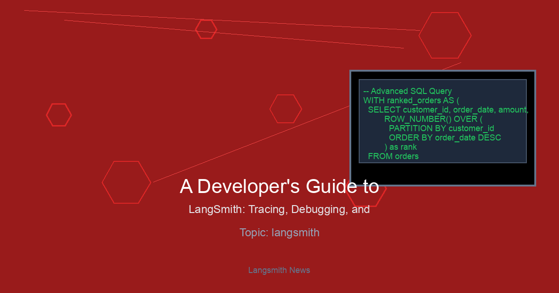Image resolution: width=559 pixels, height=293 pixels.
Task: Click the long diagonal line across the center
Action: coord(252,144)
